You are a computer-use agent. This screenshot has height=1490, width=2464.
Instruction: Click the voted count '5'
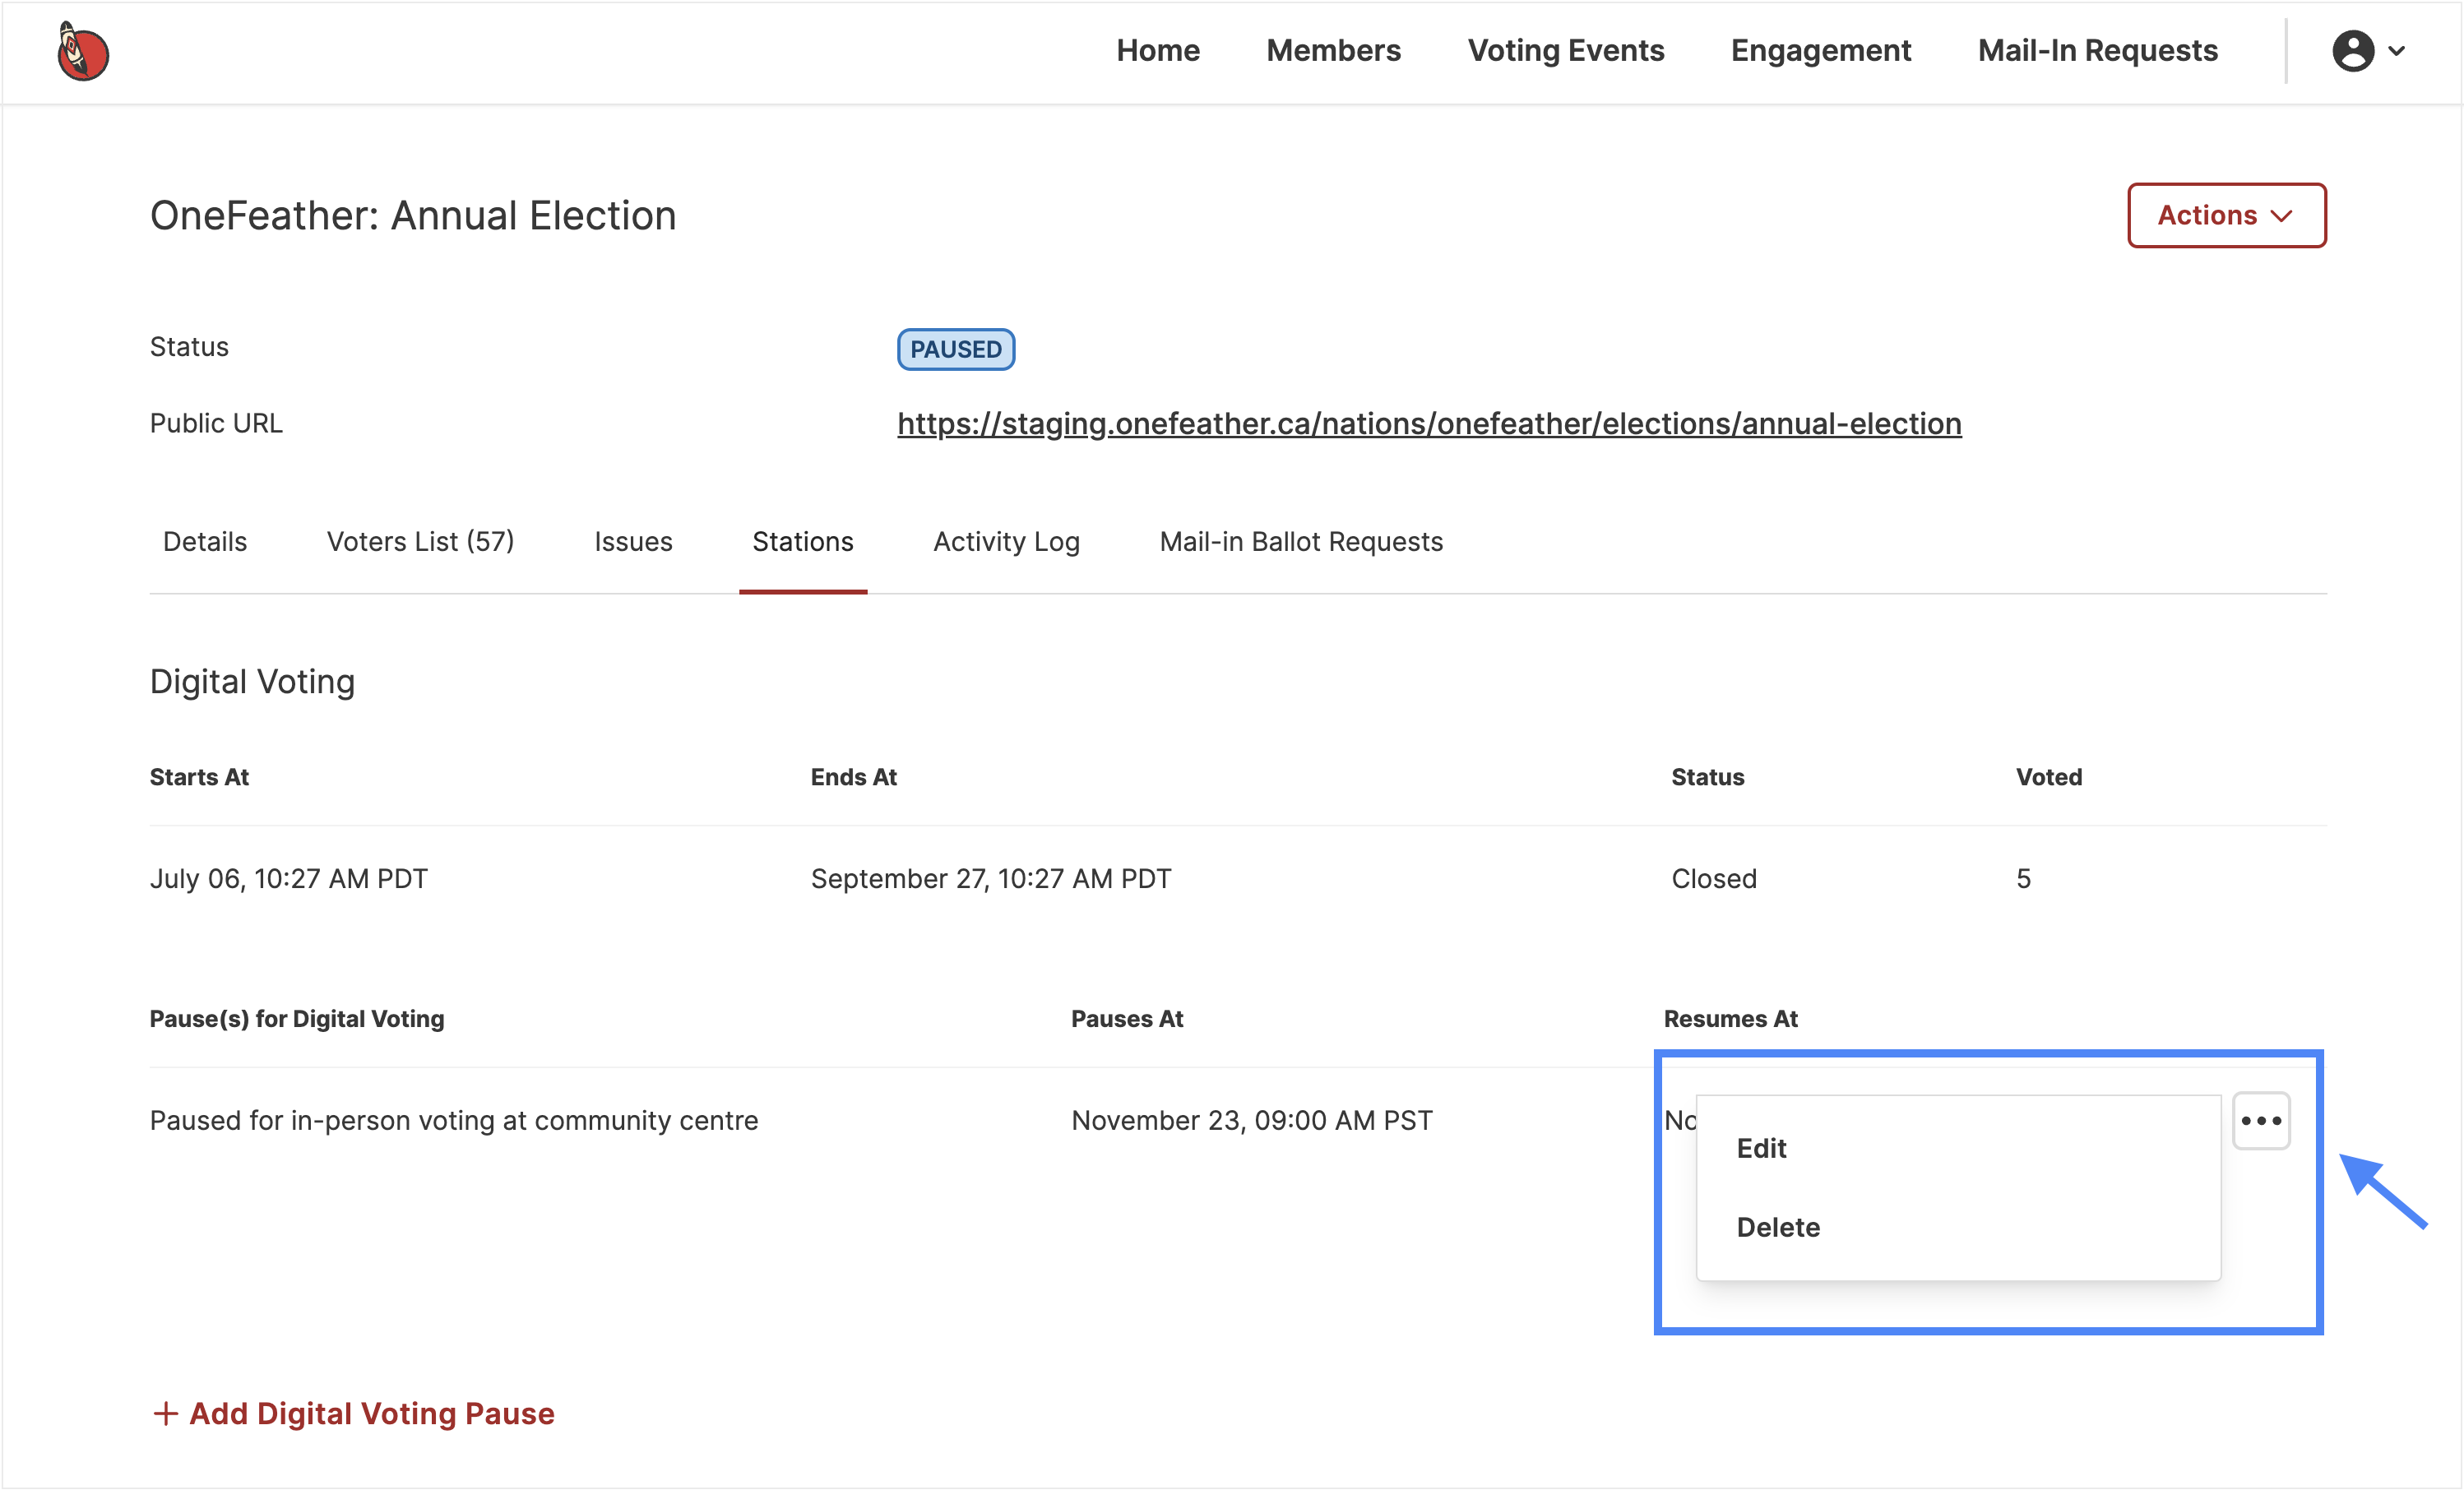[x=2023, y=879]
